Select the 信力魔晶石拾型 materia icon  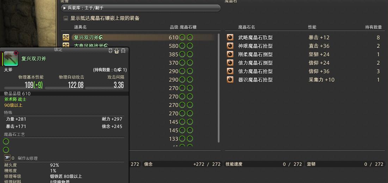(x=230, y=71)
